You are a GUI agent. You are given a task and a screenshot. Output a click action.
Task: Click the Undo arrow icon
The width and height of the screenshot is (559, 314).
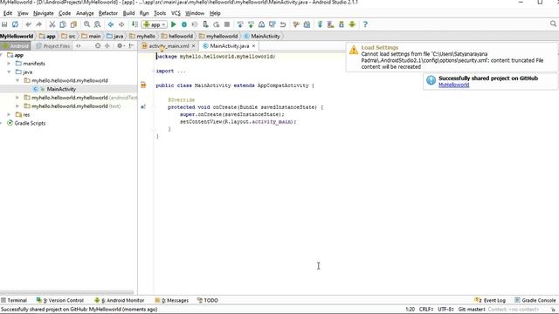(28, 24)
